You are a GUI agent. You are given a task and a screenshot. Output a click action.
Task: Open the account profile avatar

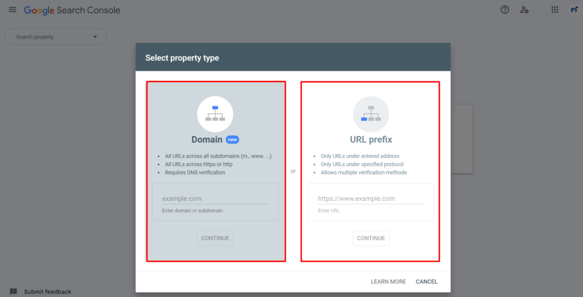574,10
